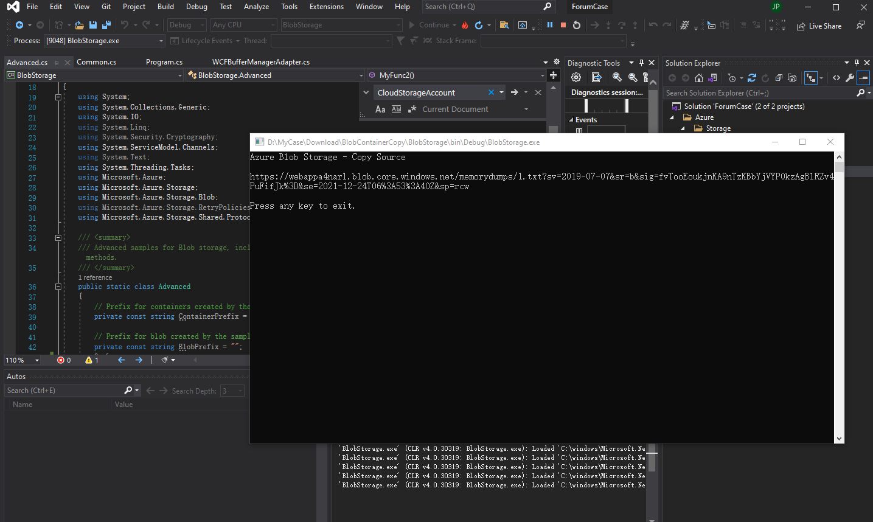Toggle Use Regular Expressions in find box
This screenshot has width=873, height=522.
412,110
